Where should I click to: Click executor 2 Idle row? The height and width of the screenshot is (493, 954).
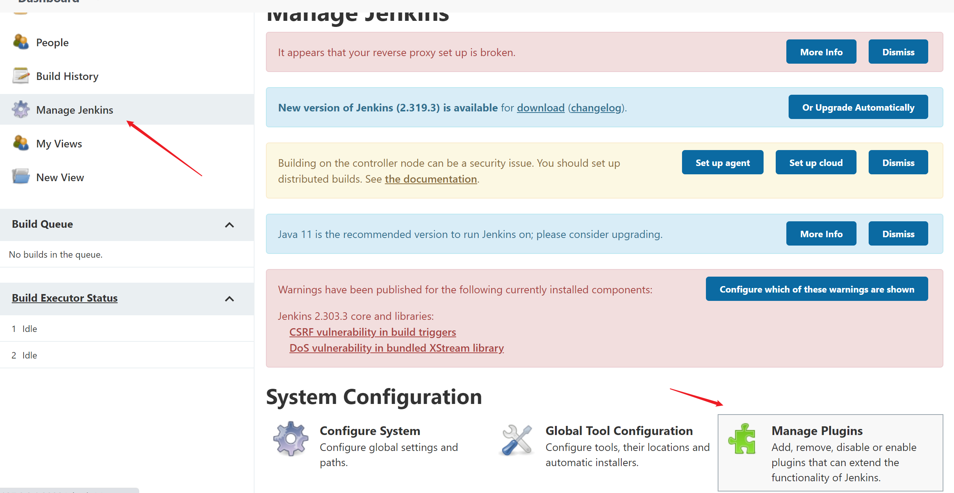click(x=127, y=355)
